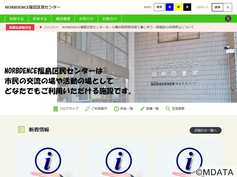The image size is (237, 177).
Task: Switch background color to black 黒
Action: tap(187, 7)
